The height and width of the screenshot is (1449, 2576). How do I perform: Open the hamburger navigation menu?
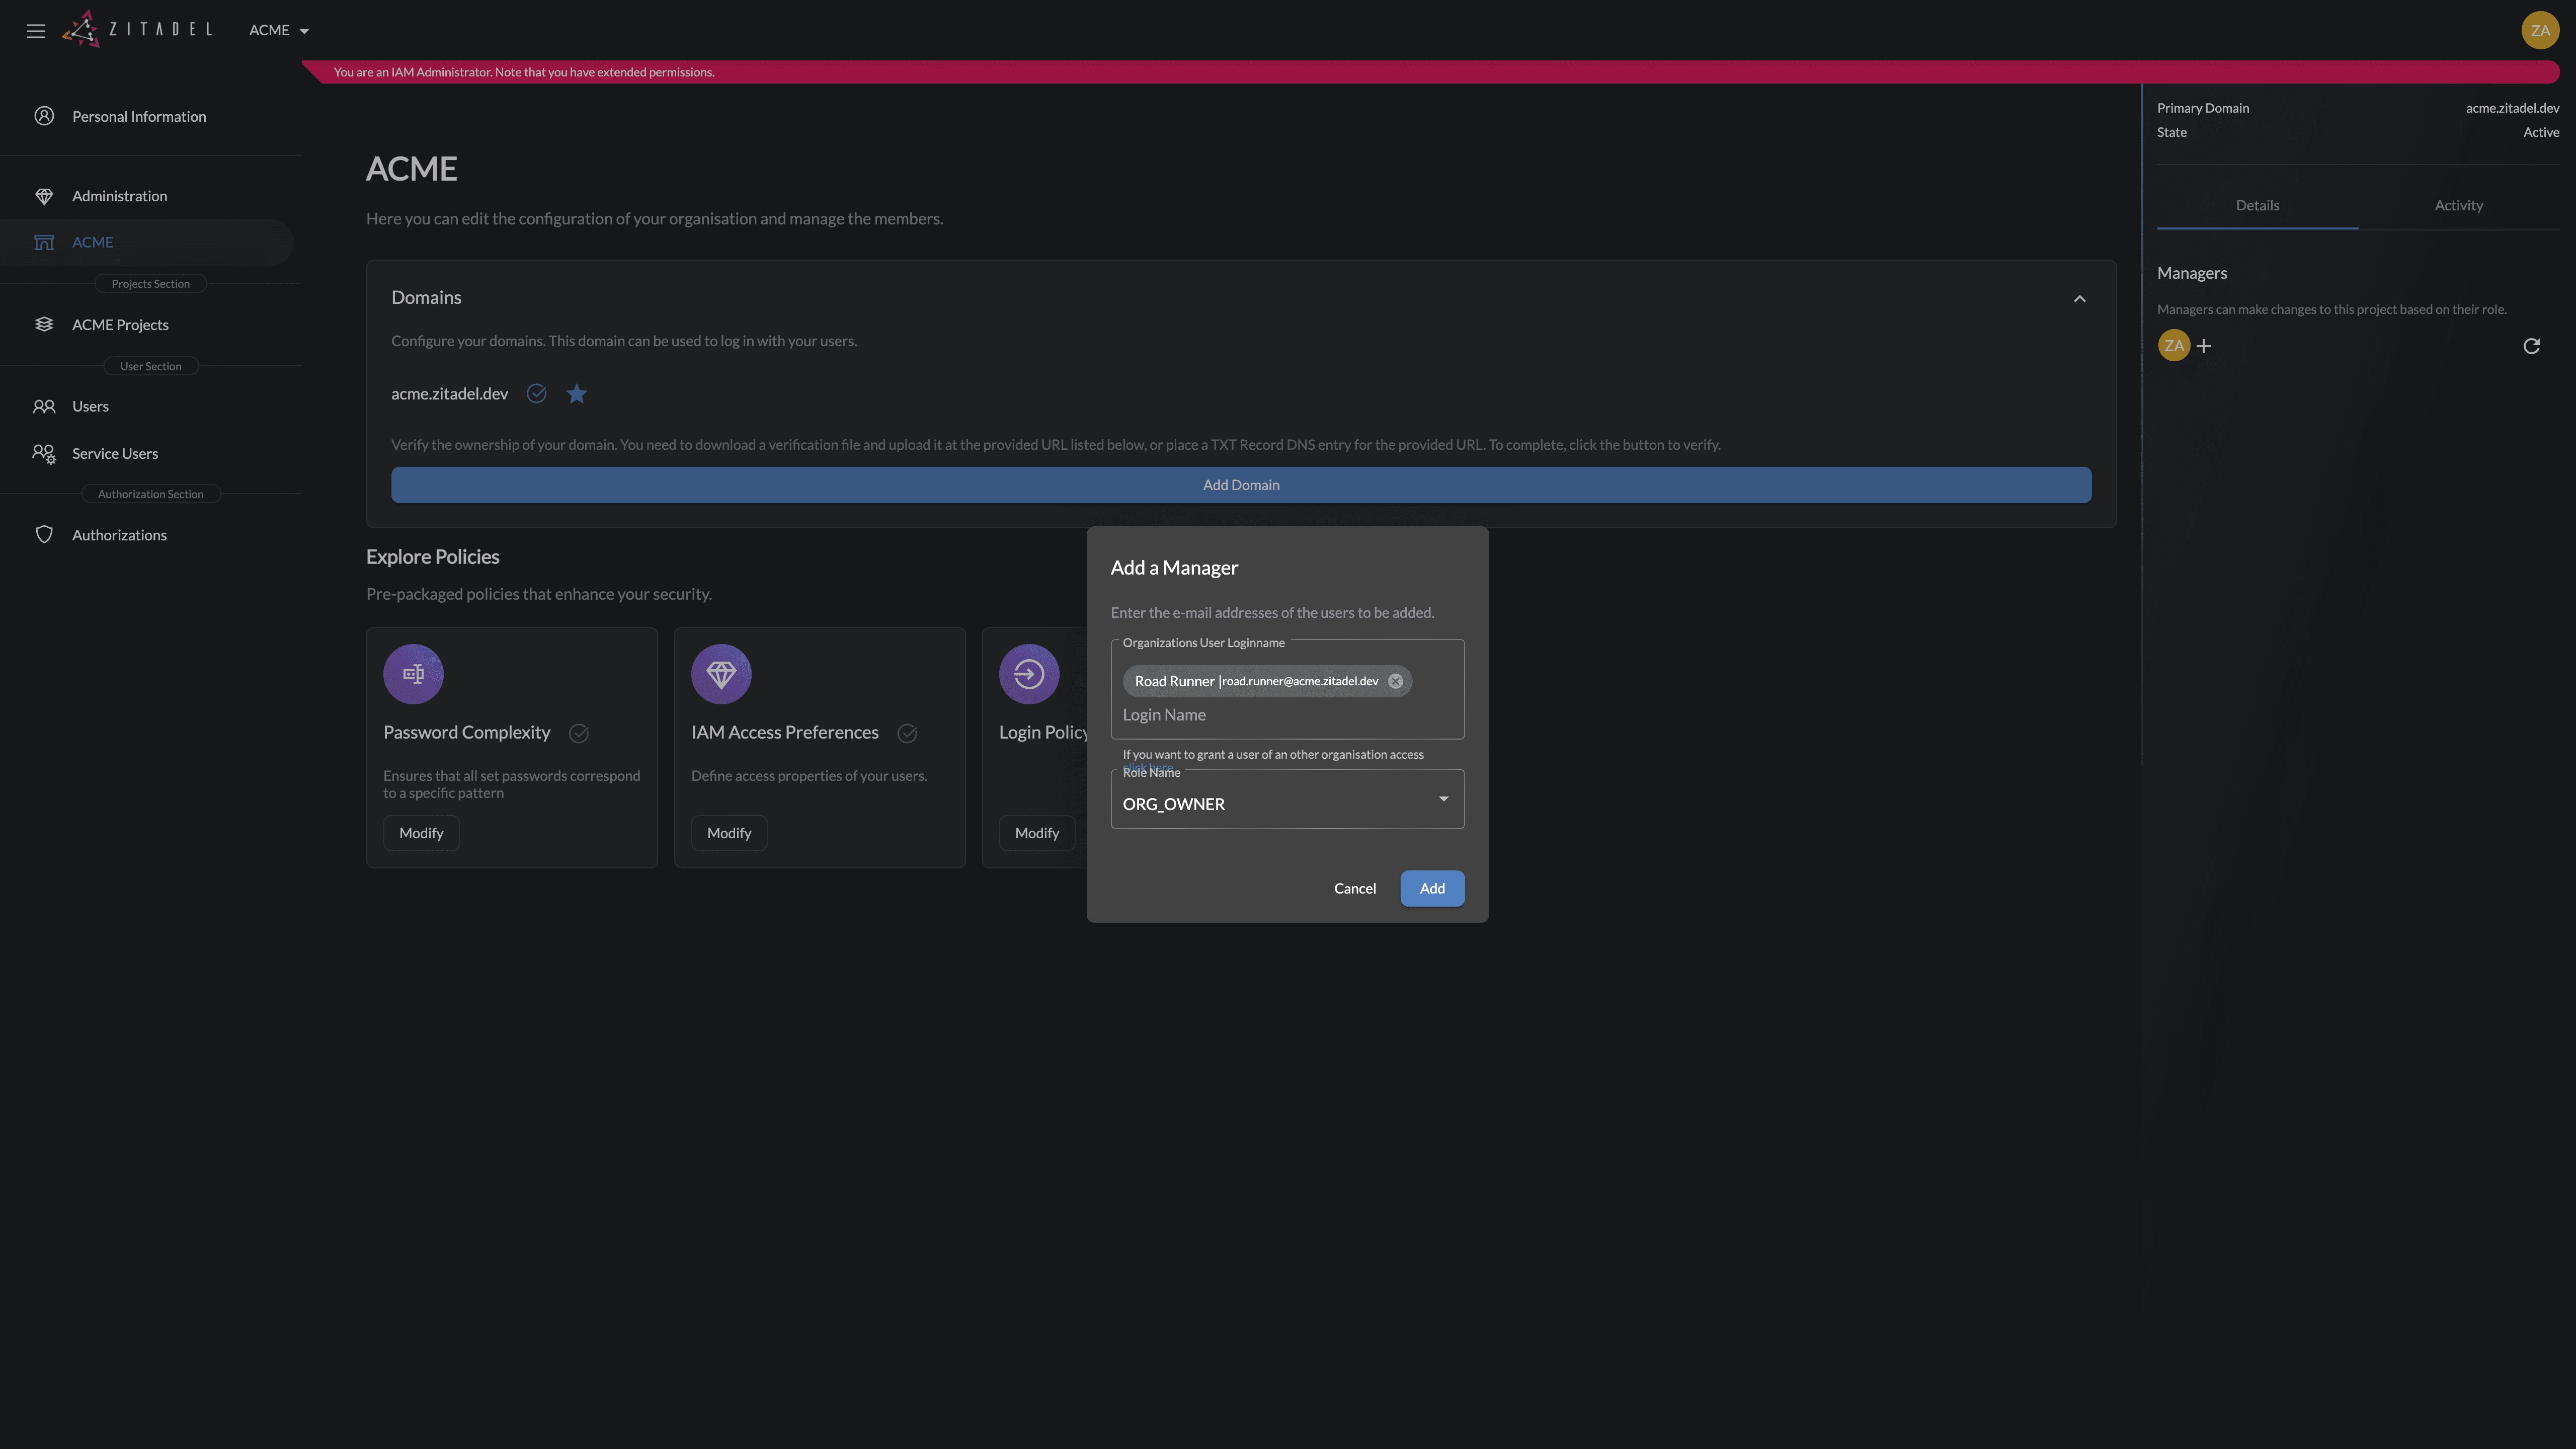tap(36, 30)
